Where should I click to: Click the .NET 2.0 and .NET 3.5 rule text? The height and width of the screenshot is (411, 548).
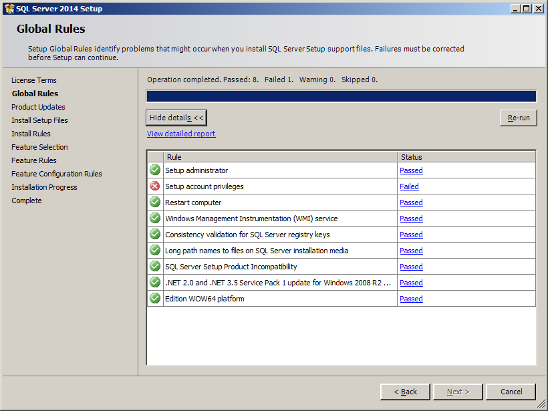coord(278,283)
